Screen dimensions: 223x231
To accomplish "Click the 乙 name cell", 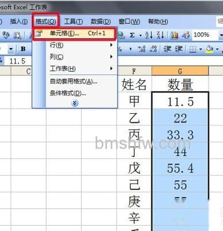I will pos(134,117).
